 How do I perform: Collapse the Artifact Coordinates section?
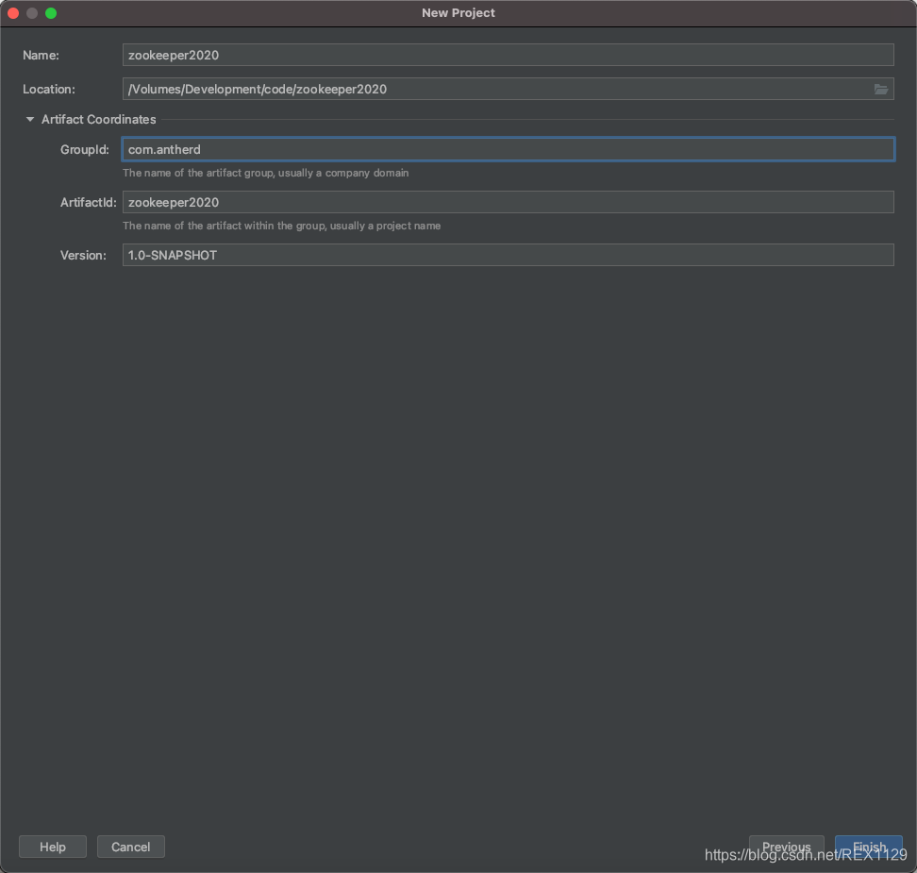30,119
